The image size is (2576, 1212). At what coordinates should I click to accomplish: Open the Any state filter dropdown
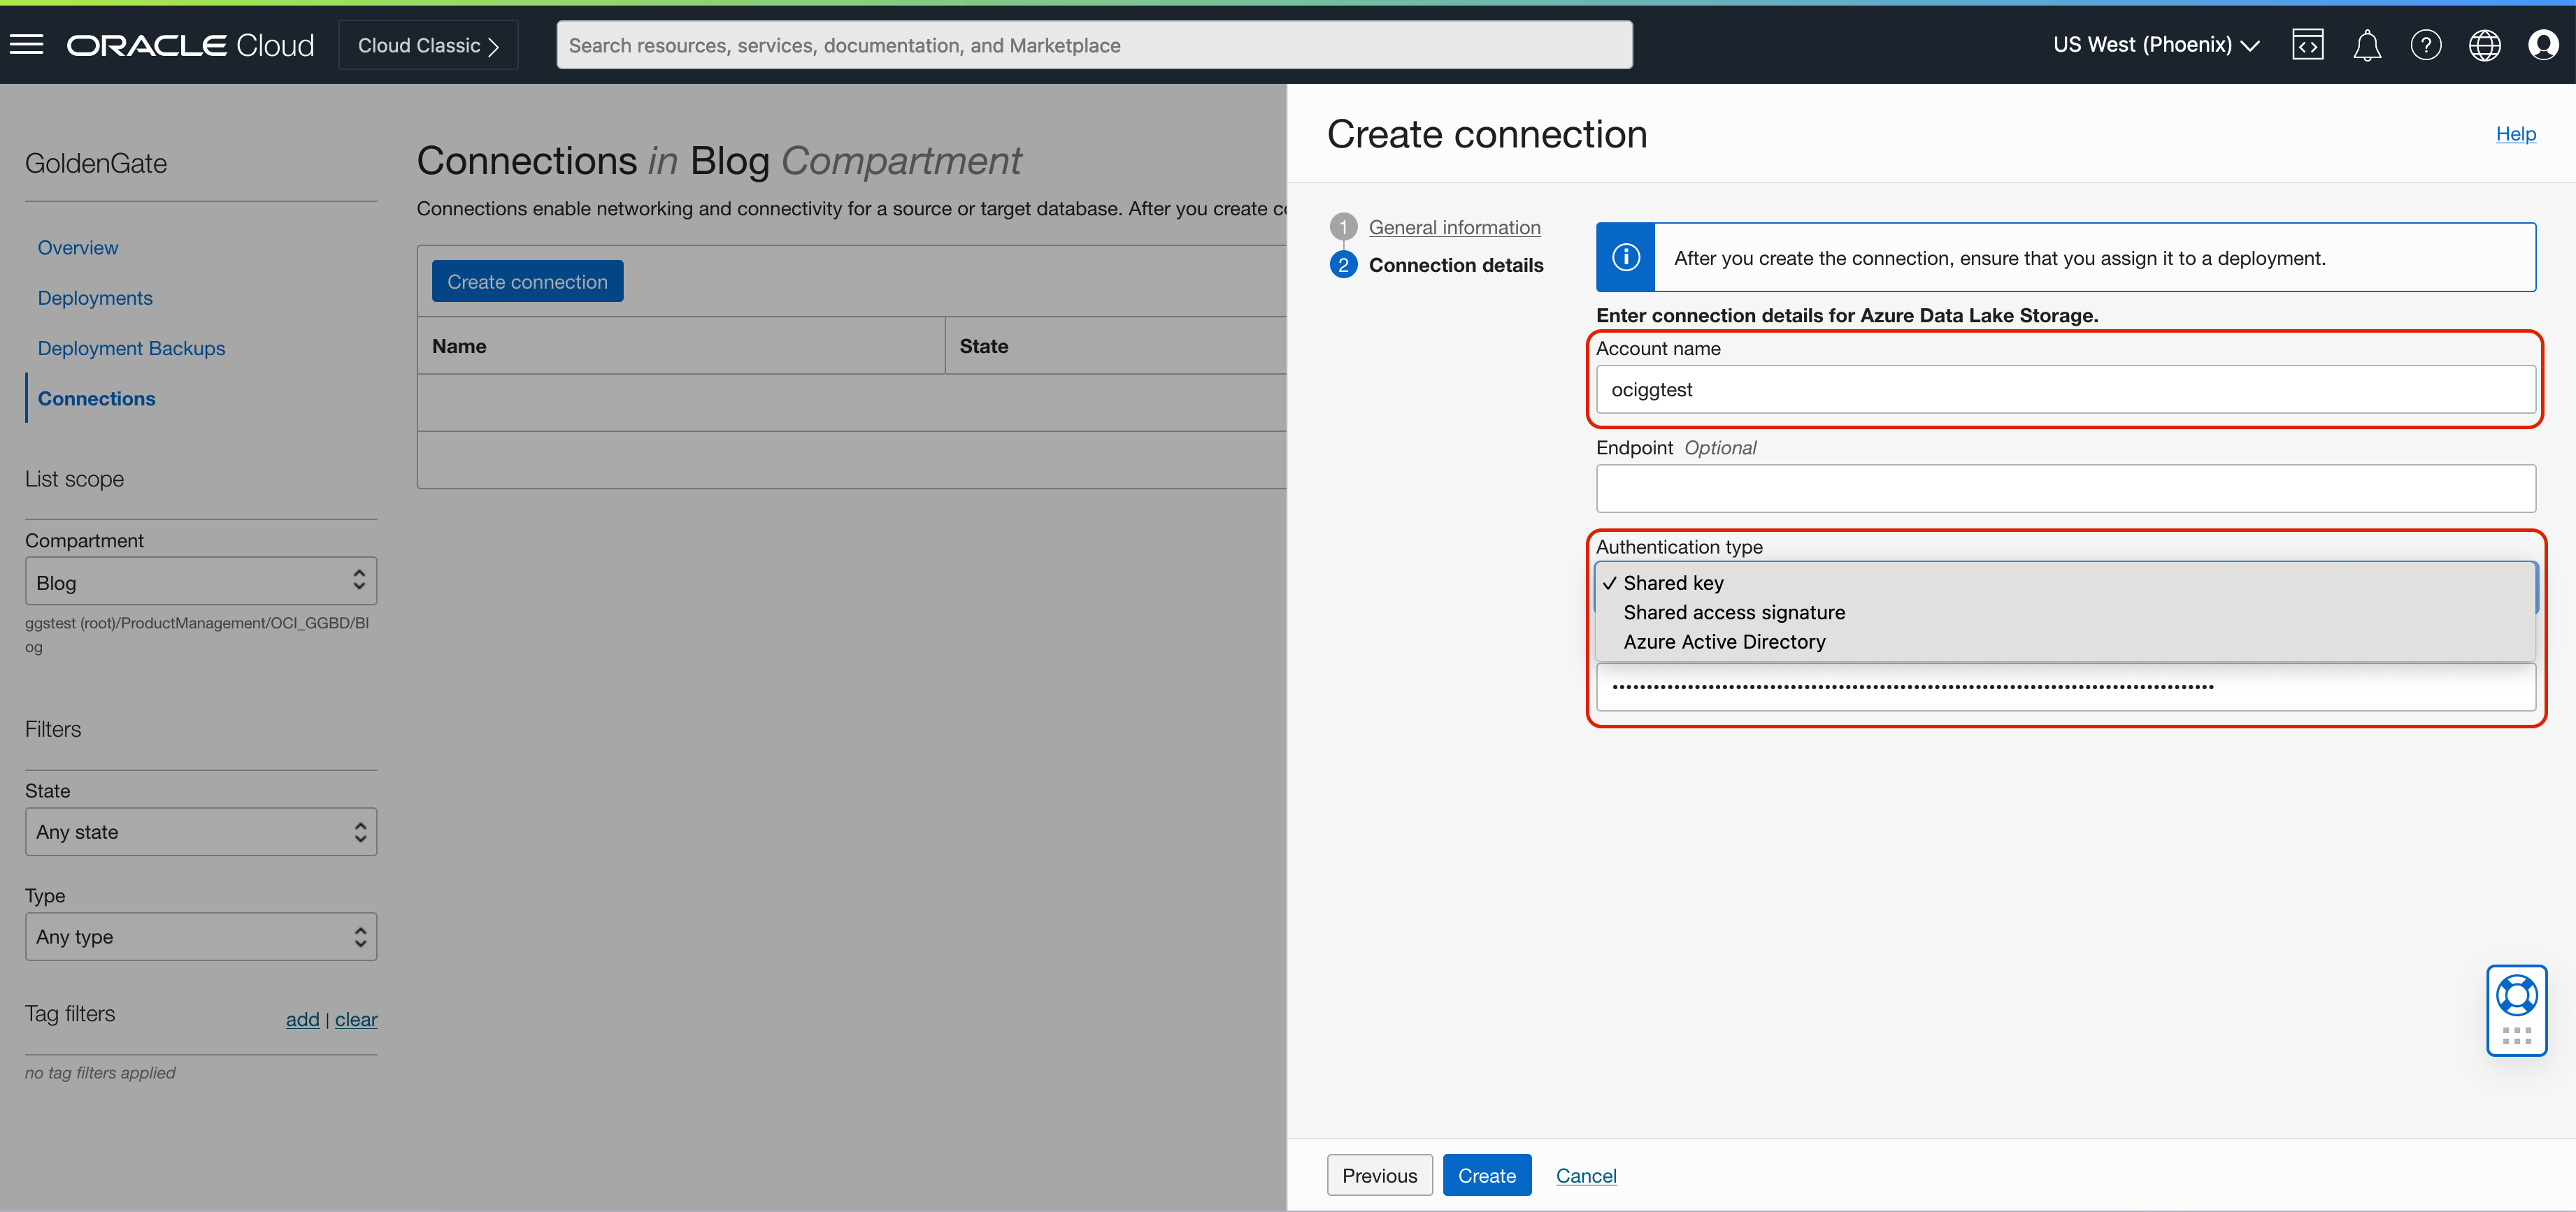click(200, 832)
